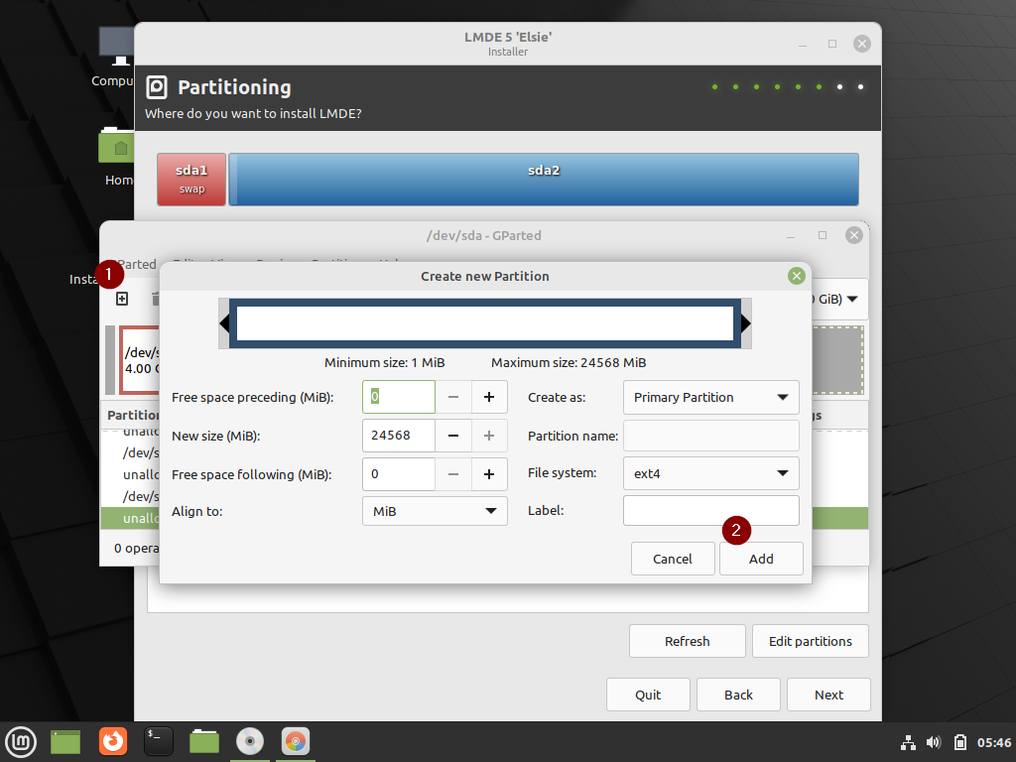The height and width of the screenshot is (762, 1016).
Task: Click the Refresh button in installer
Action: tap(687, 641)
